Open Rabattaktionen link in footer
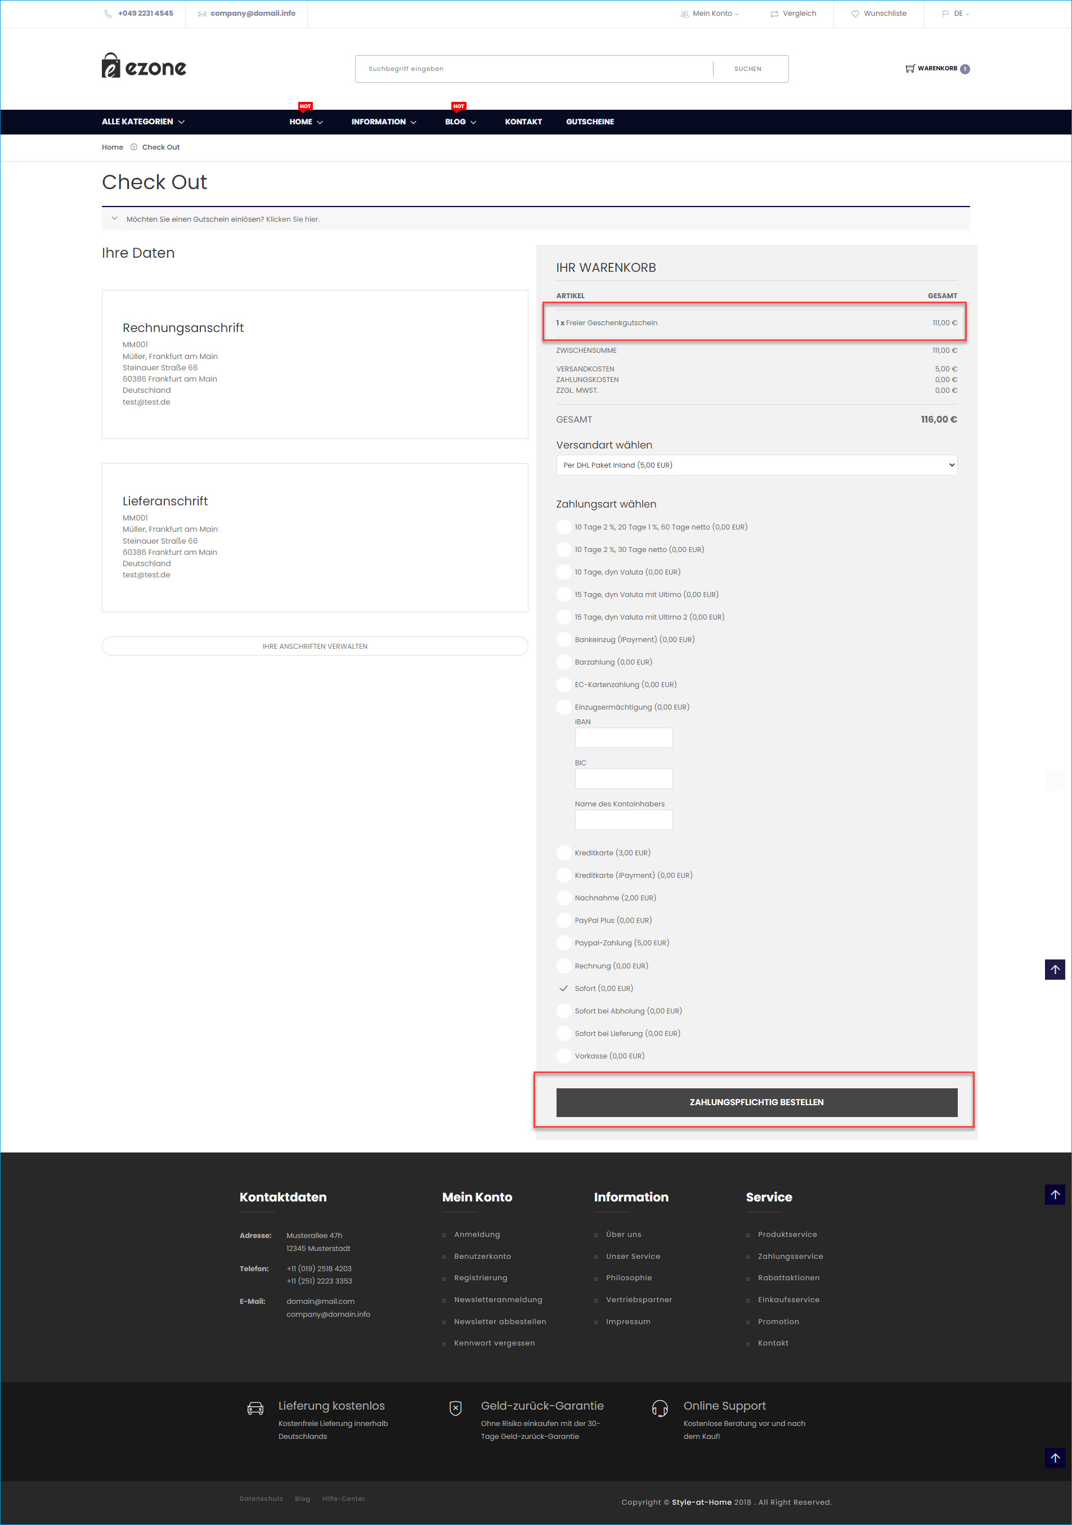 (788, 1278)
